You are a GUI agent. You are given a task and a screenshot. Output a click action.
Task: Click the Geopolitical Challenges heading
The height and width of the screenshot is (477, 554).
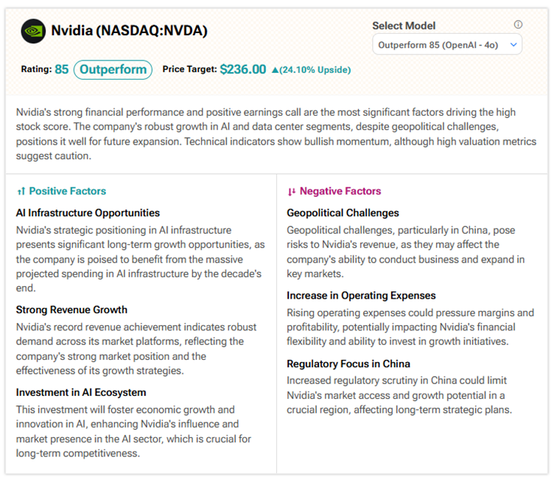coord(343,213)
